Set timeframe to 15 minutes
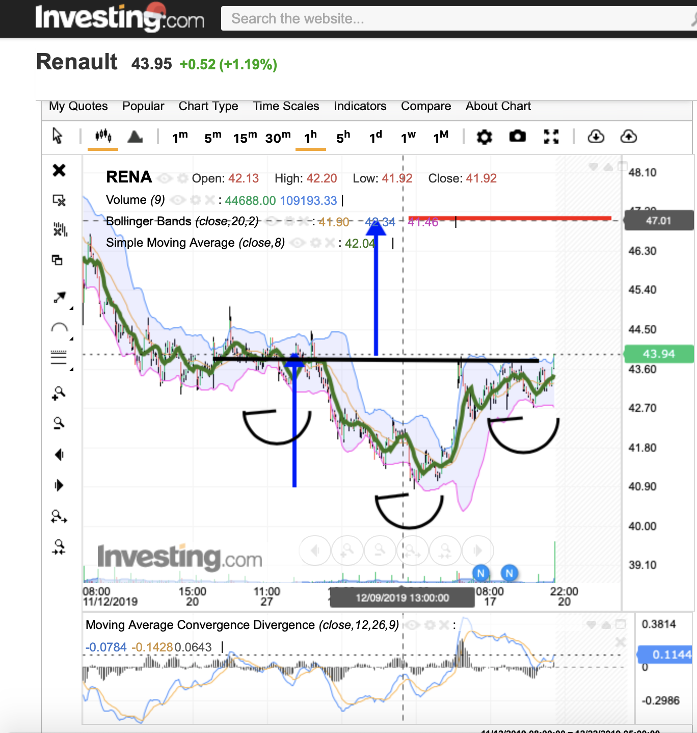This screenshot has height=733, width=697. pyautogui.click(x=245, y=137)
